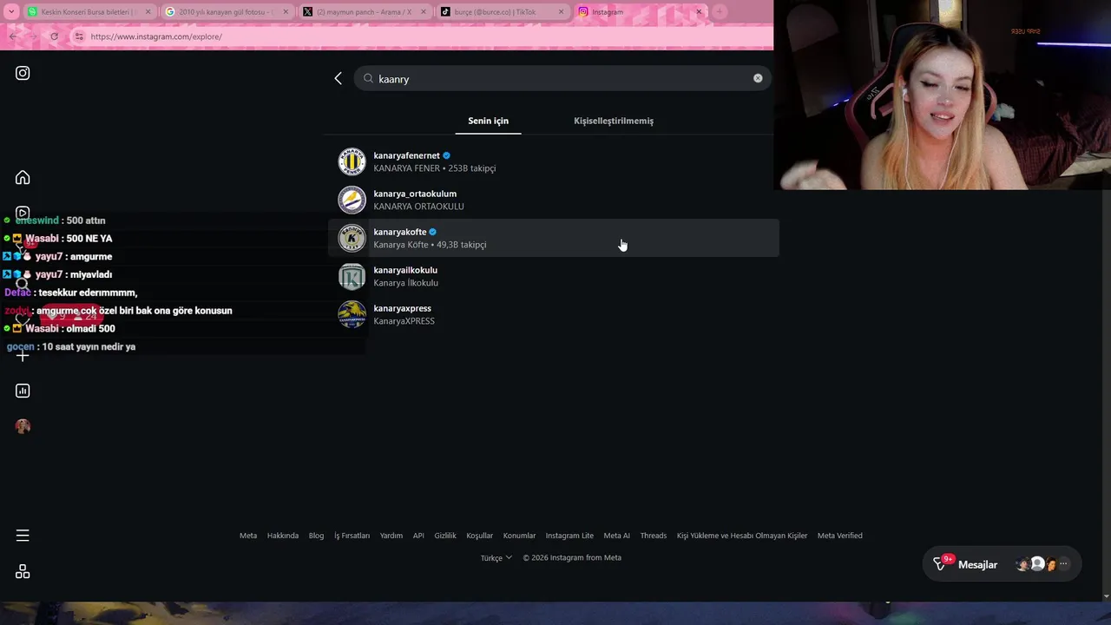Open the Dashboard chart icon
This screenshot has width=1111, height=625.
pyautogui.click(x=23, y=391)
